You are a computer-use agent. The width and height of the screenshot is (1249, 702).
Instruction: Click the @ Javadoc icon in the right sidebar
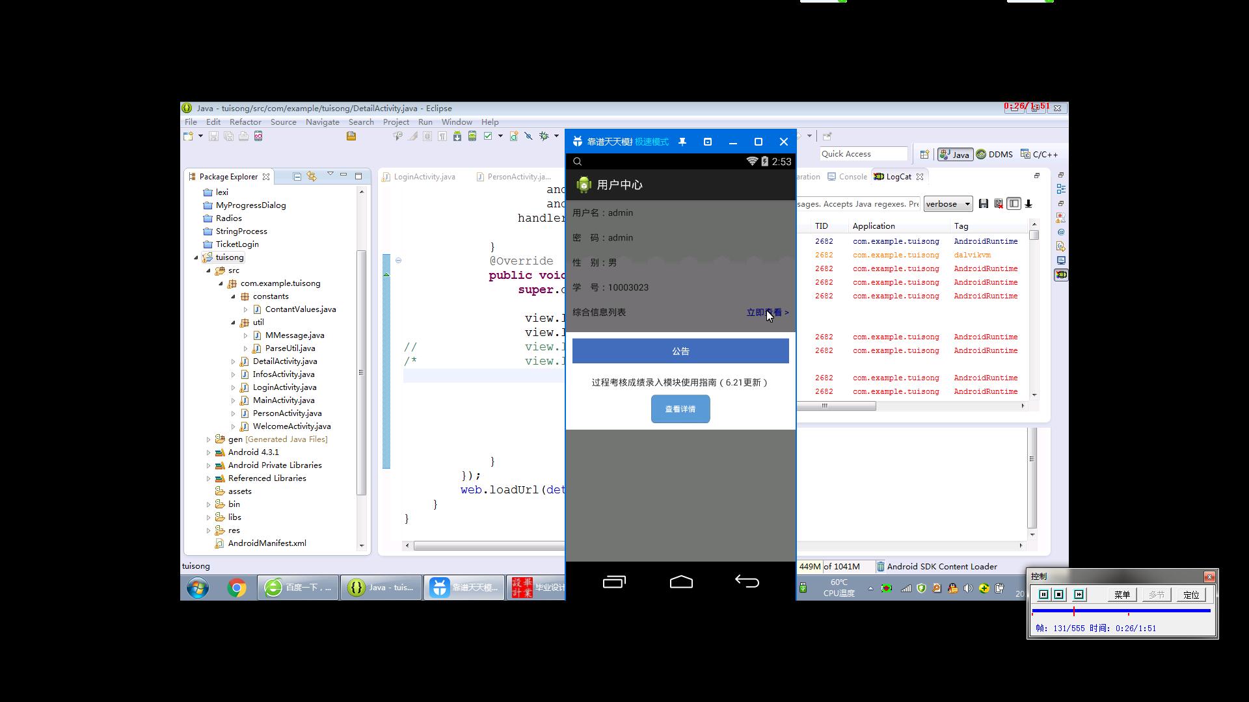coord(1061,232)
